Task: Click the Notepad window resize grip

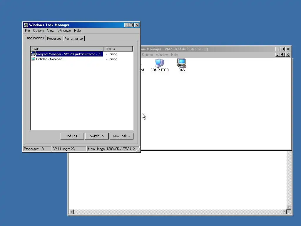Action: [x=290, y=212]
